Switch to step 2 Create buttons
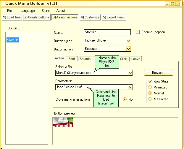Viewport: 184px width, 149px height. pyautogui.click(x=37, y=17)
